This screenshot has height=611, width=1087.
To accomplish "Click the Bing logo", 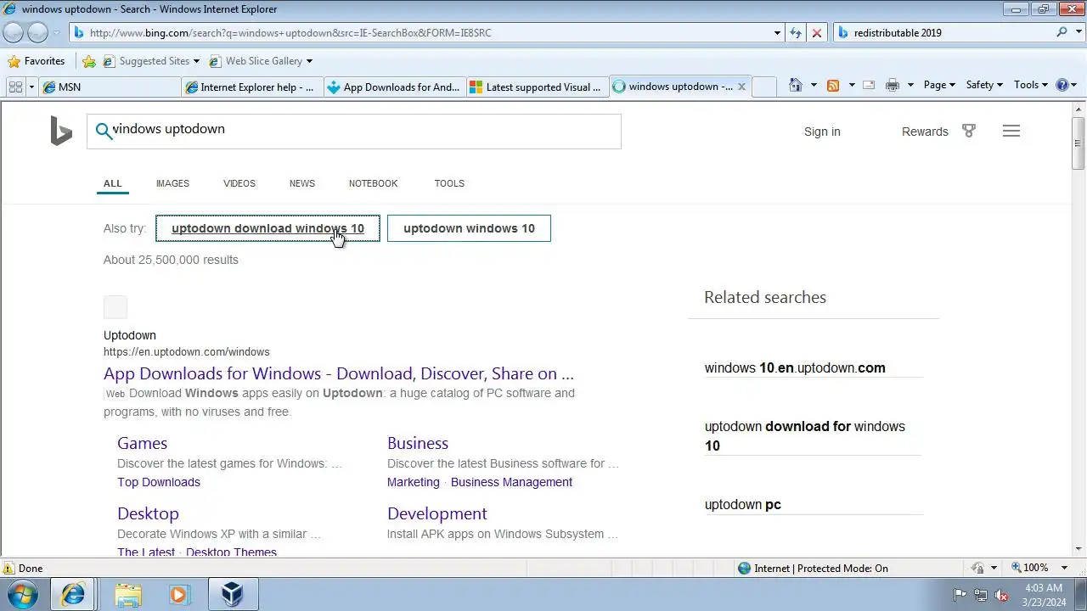I will pyautogui.click(x=61, y=132).
